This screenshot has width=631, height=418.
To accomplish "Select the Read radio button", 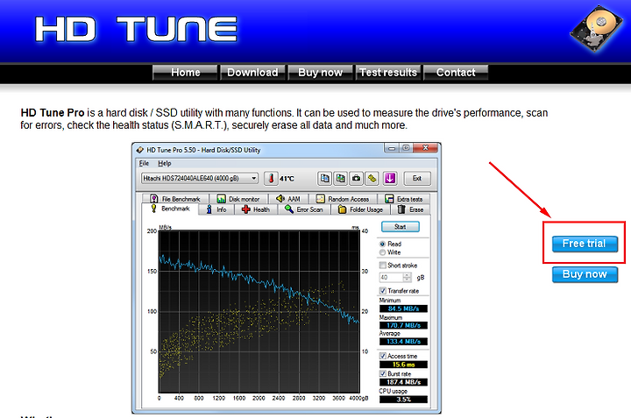I will (382, 244).
